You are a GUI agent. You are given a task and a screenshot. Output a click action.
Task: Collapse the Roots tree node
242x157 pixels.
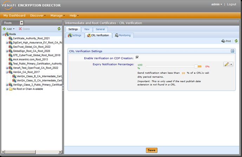3,34
